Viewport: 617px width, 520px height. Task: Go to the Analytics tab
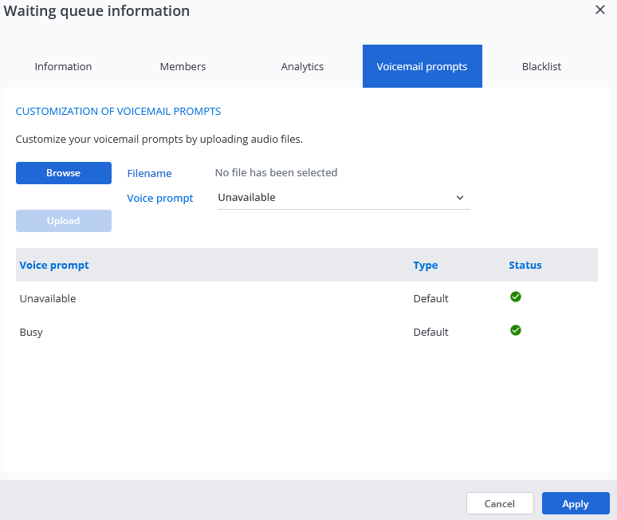(x=302, y=66)
